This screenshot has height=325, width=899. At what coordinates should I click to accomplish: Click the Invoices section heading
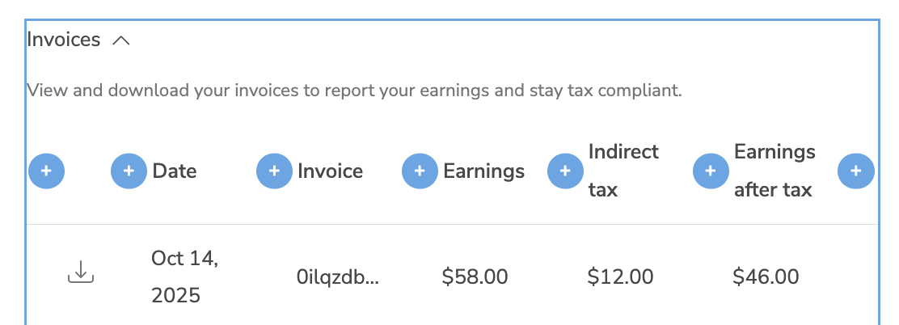pyautogui.click(x=64, y=40)
